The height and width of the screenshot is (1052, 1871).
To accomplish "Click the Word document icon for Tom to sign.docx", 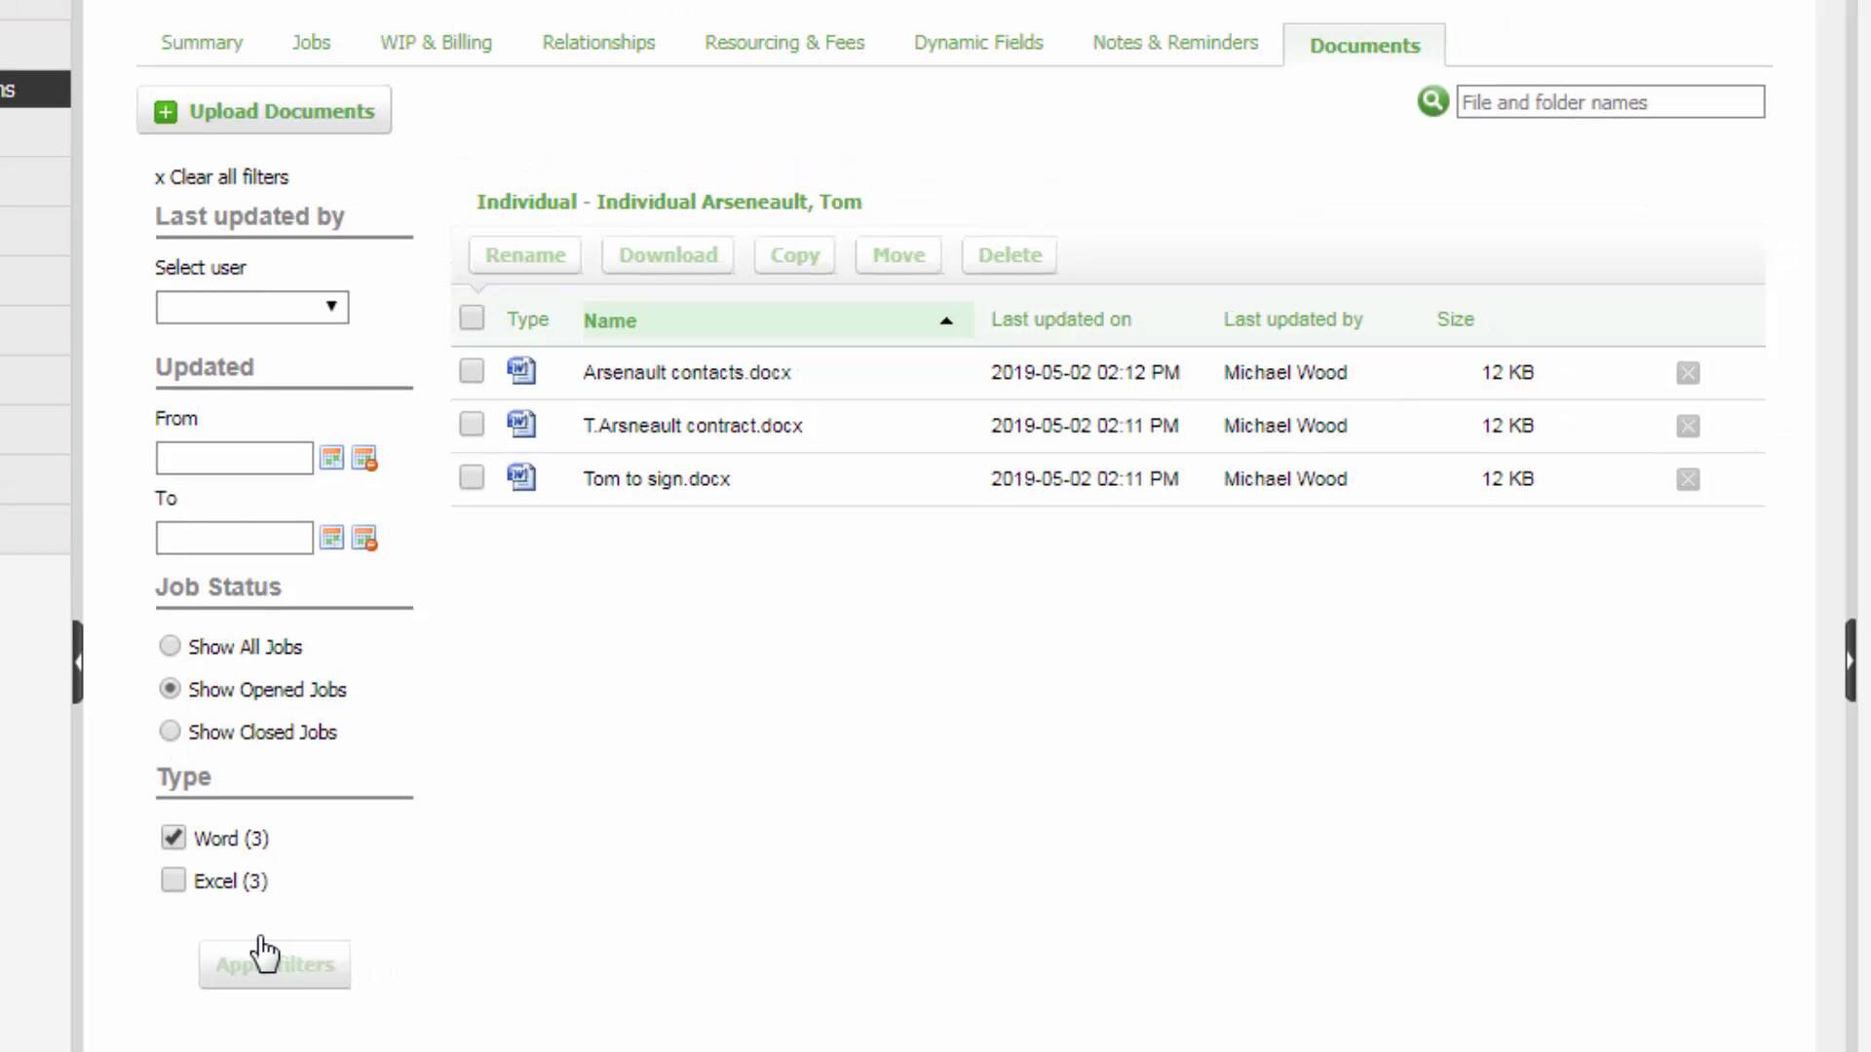I will (520, 478).
